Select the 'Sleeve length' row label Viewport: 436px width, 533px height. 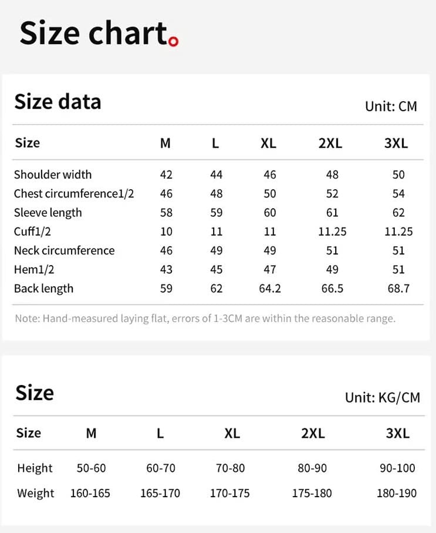click(48, 213)
